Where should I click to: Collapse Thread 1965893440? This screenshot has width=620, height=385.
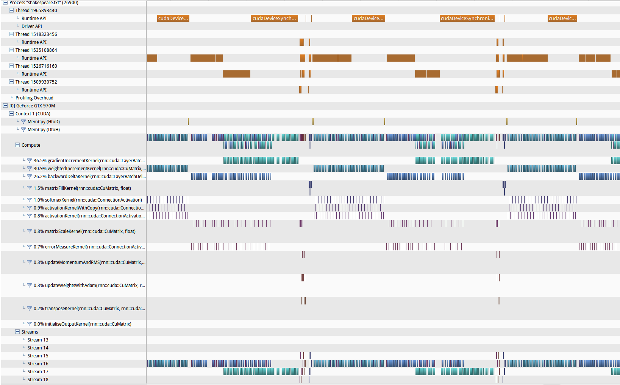11,10
